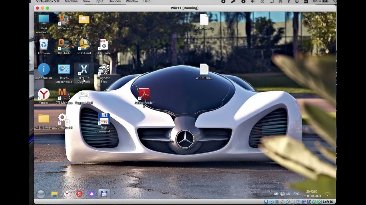Open the Support Tool shortcut
Screen dimensions: 366x205
point(84,96)
